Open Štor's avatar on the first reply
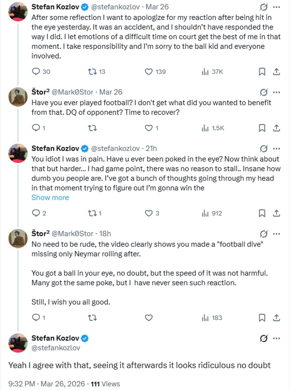The image size is (295, 390). [18, 97]
